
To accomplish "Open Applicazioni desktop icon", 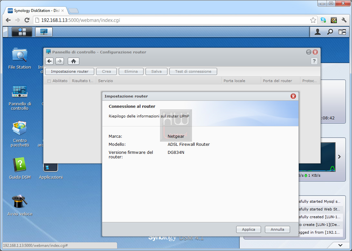I will (51, 172).
